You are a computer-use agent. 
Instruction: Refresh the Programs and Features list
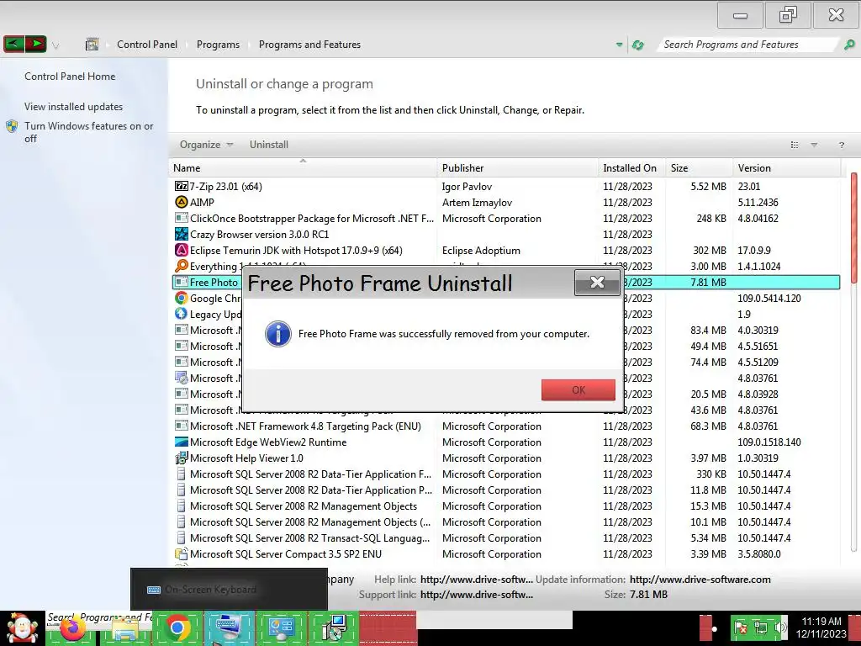[637, 45]
